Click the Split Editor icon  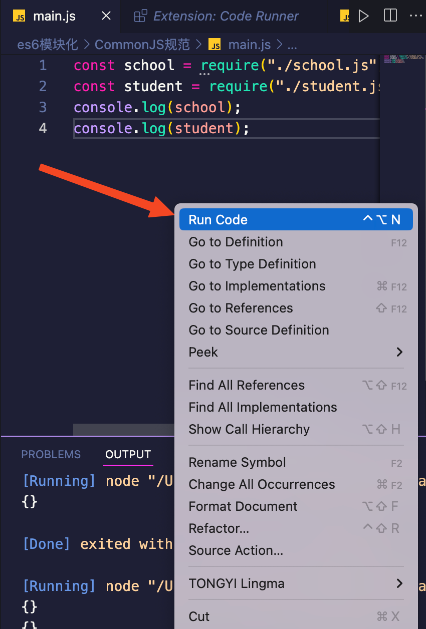pos(390,16)
